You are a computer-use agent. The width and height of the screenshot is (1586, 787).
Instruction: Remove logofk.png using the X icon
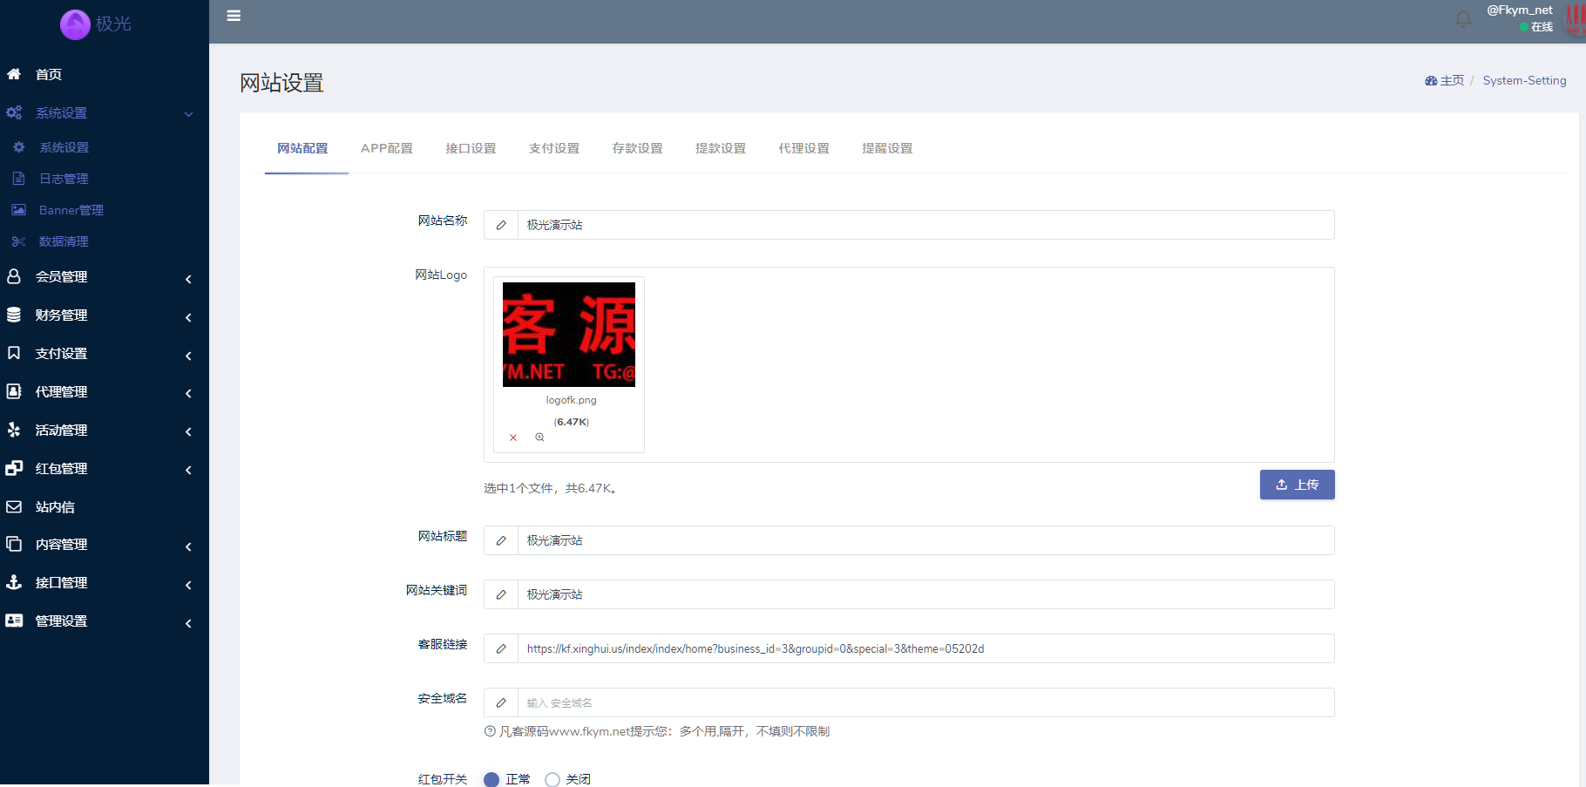(513, 437)
